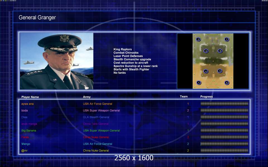Click the Laser Point Defenses line
Image resolution: width=268 pixels, height=167 pixels.
coord(128,56)
